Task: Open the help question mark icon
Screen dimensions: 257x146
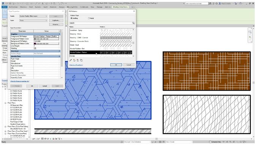Action: click(x=240, y=3)
